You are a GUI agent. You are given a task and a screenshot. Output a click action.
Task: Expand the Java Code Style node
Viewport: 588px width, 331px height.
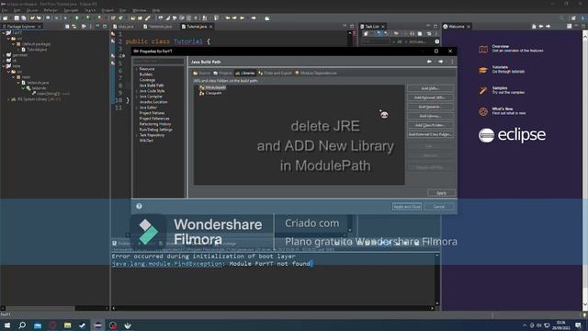coord(137,91)
